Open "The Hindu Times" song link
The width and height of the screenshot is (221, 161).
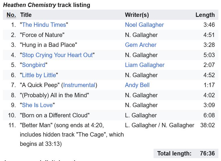[44, 25]
